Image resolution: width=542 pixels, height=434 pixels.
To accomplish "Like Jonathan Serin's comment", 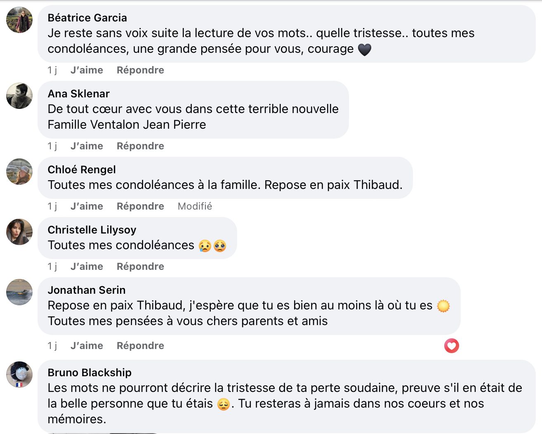I will pyautogui.click(x=87, y=346).
